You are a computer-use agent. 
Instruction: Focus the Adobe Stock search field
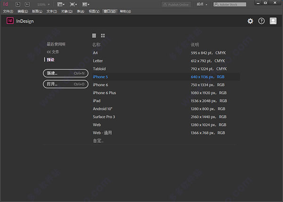pyautogui.click(x=230, y=5)
